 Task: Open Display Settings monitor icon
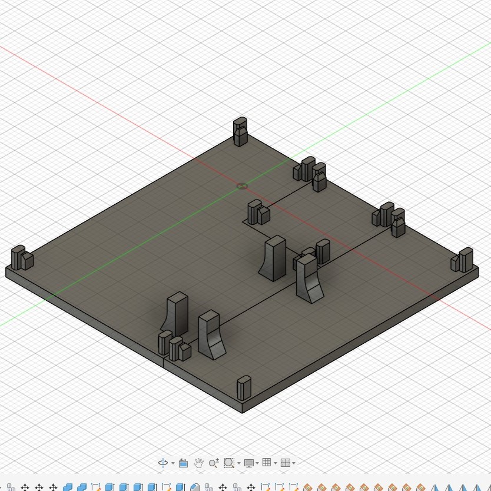click(249, 463)
